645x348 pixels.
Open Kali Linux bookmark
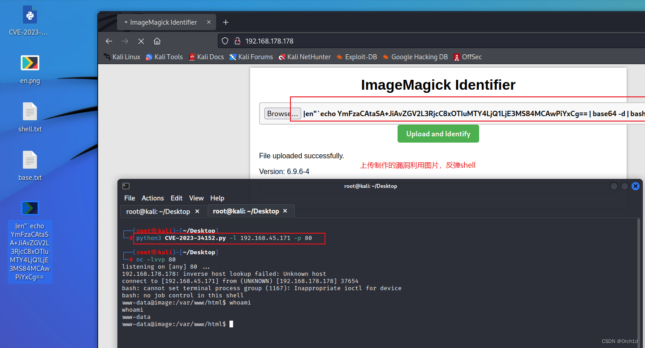click(x=122, y=57)
